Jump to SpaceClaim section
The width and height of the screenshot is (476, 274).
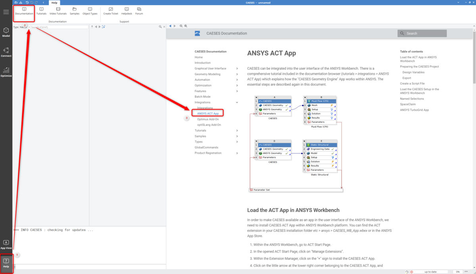coord(407,104)
